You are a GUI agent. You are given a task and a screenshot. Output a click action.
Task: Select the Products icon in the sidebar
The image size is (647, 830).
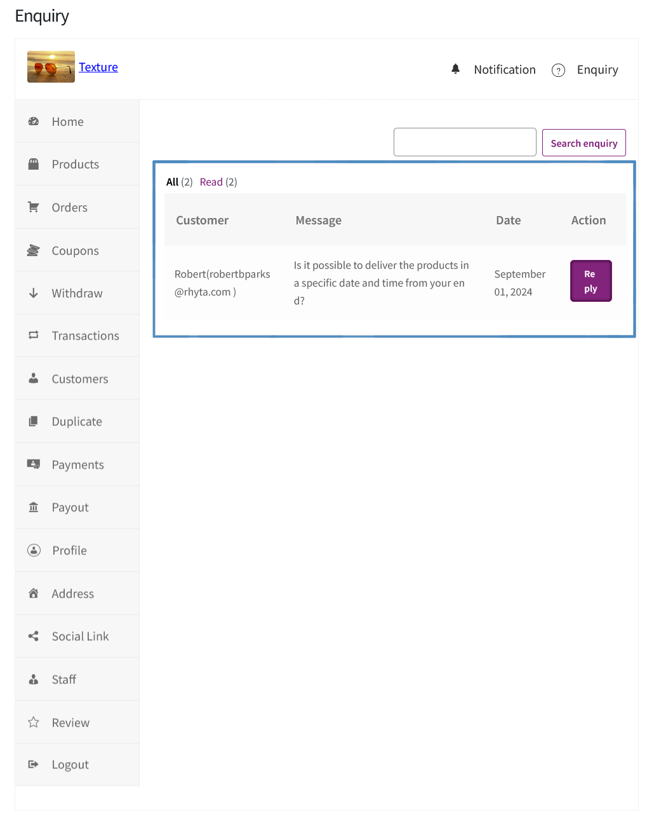pos(34,163)
